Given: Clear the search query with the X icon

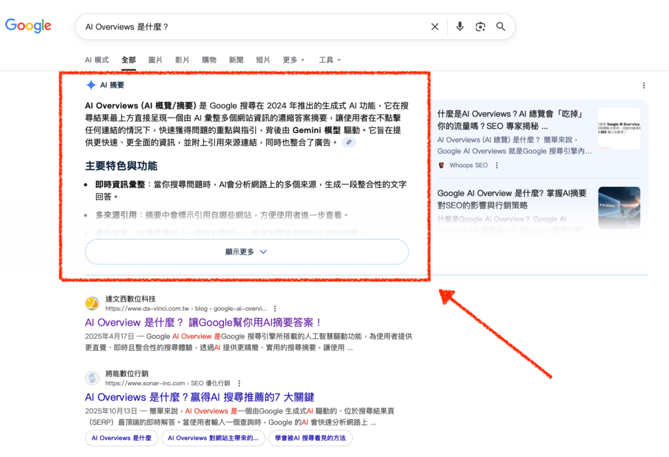Looking at the screenshot, I should click(434, 26).
